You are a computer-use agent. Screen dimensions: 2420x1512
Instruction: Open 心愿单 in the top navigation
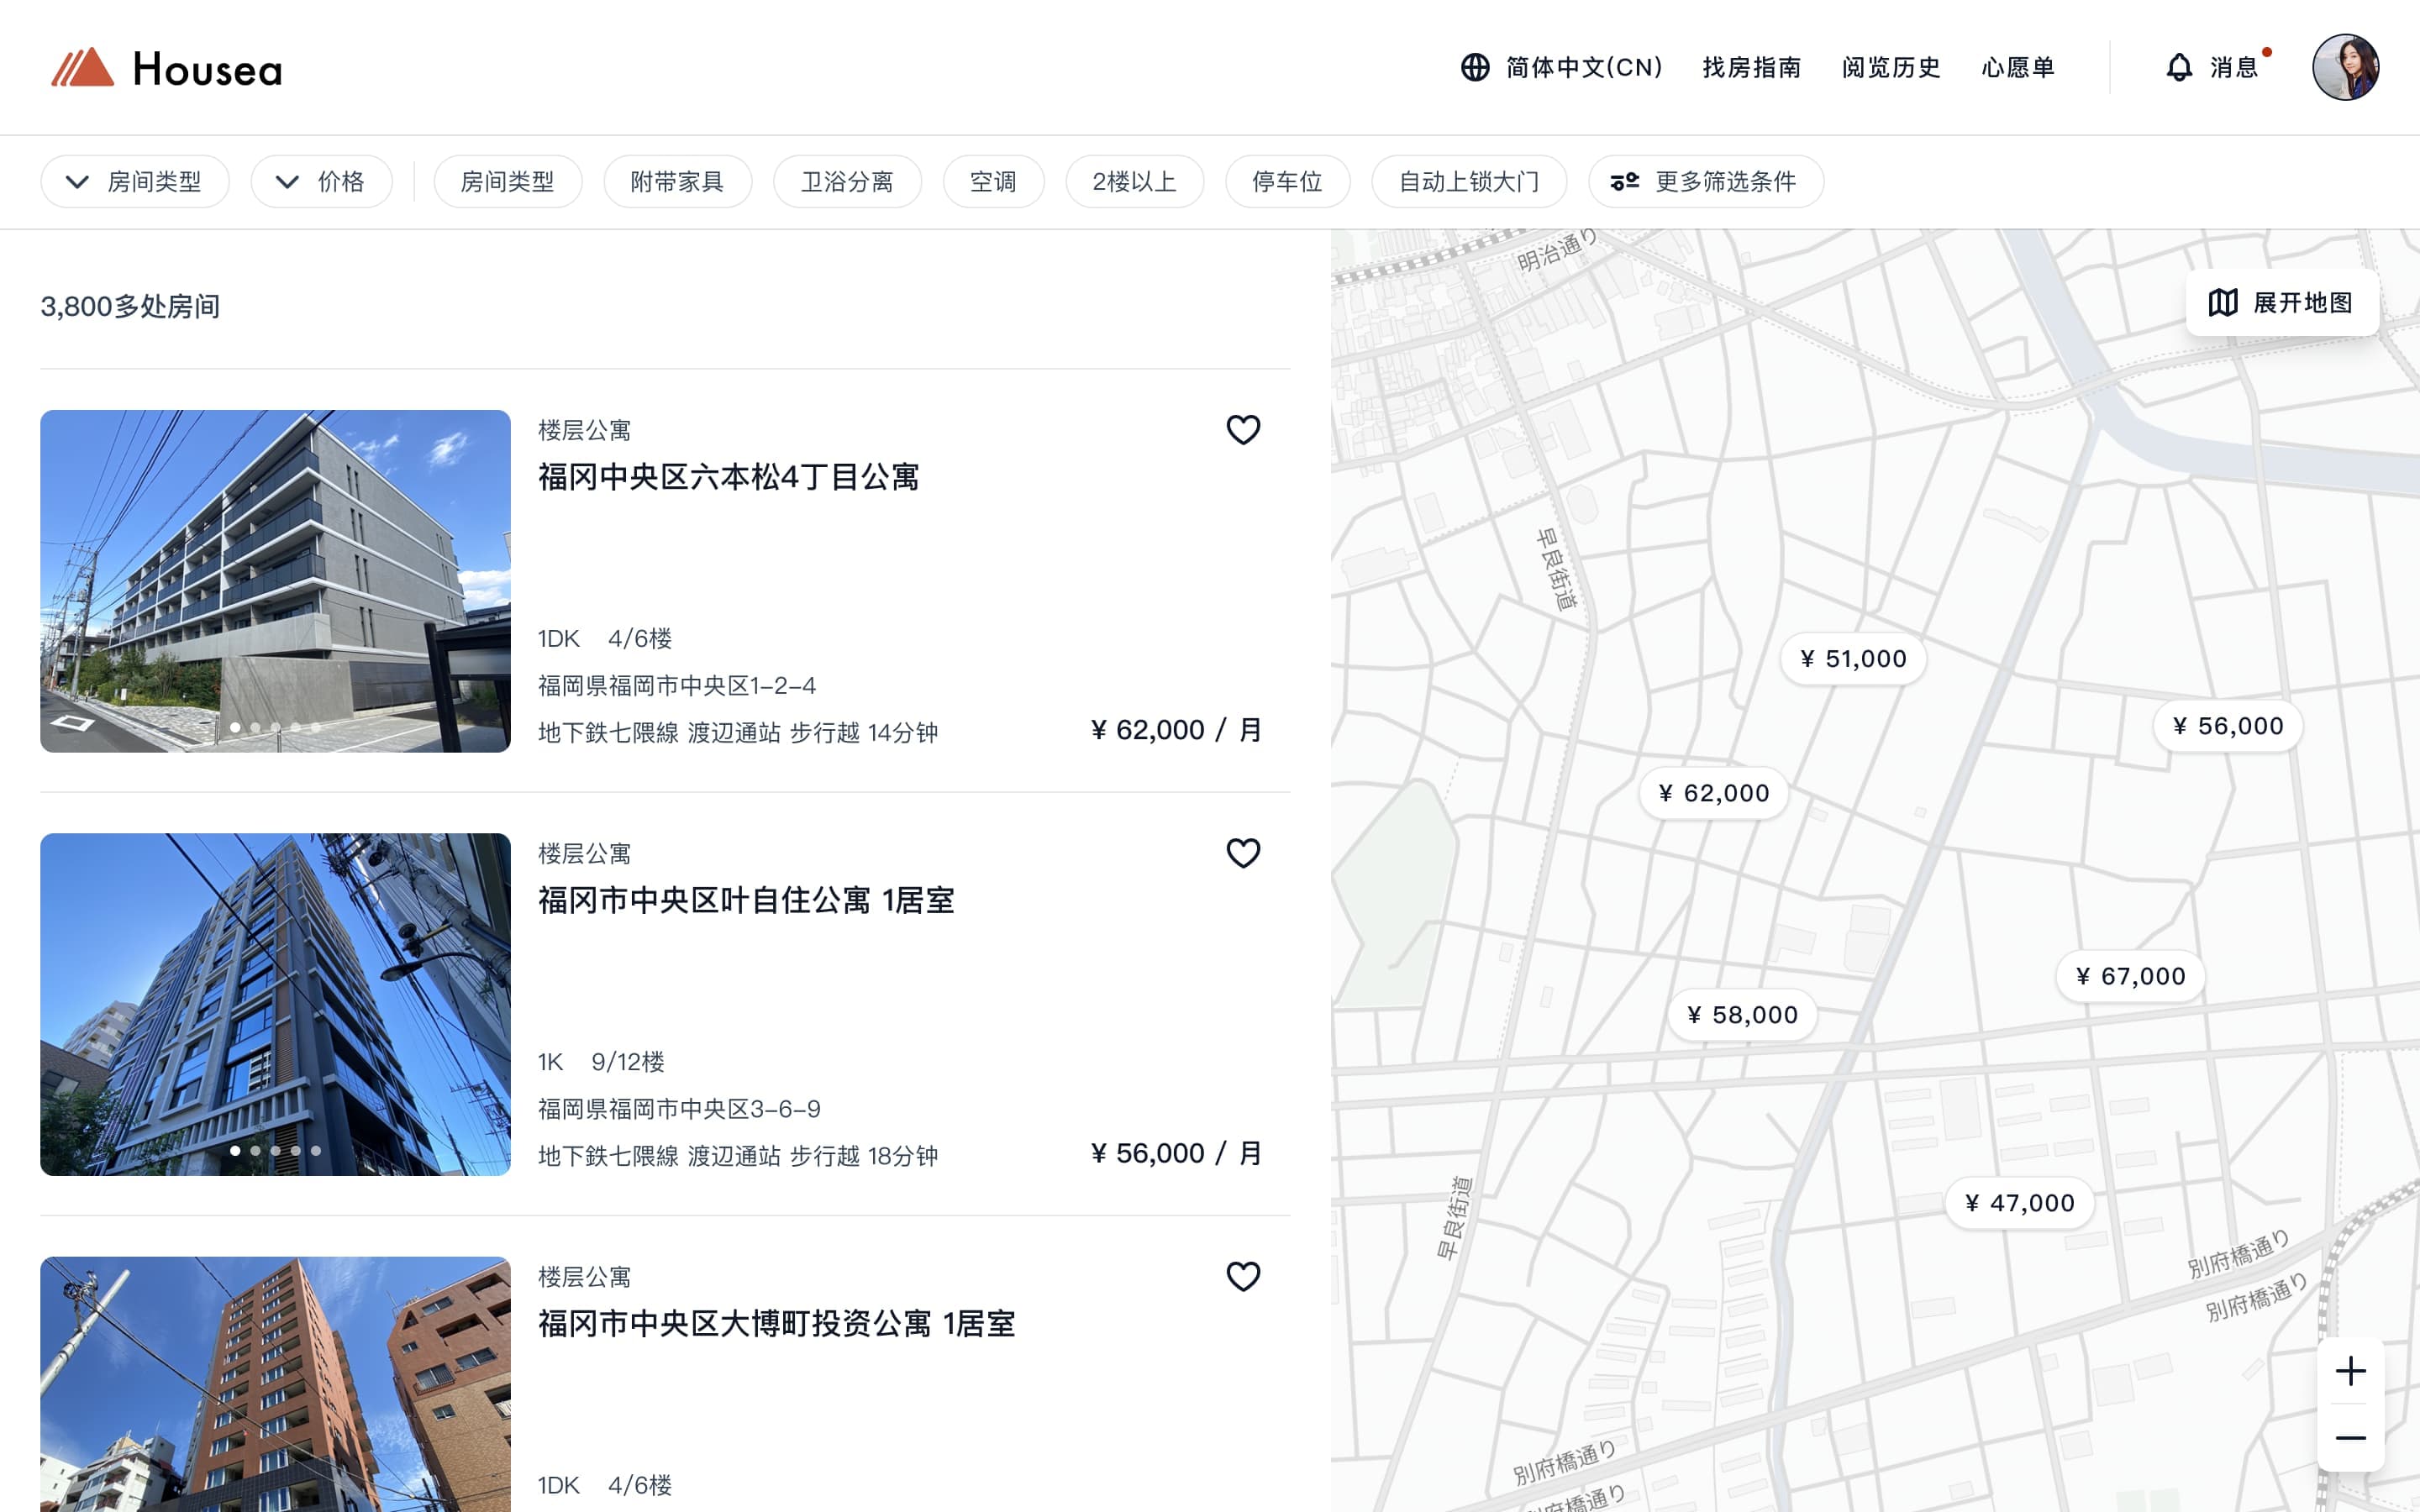click(2018, 67)
